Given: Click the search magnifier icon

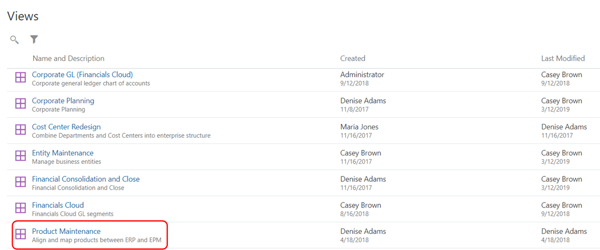Looking at the screenshot, I should pyautogui.click(x=14, y=40).
